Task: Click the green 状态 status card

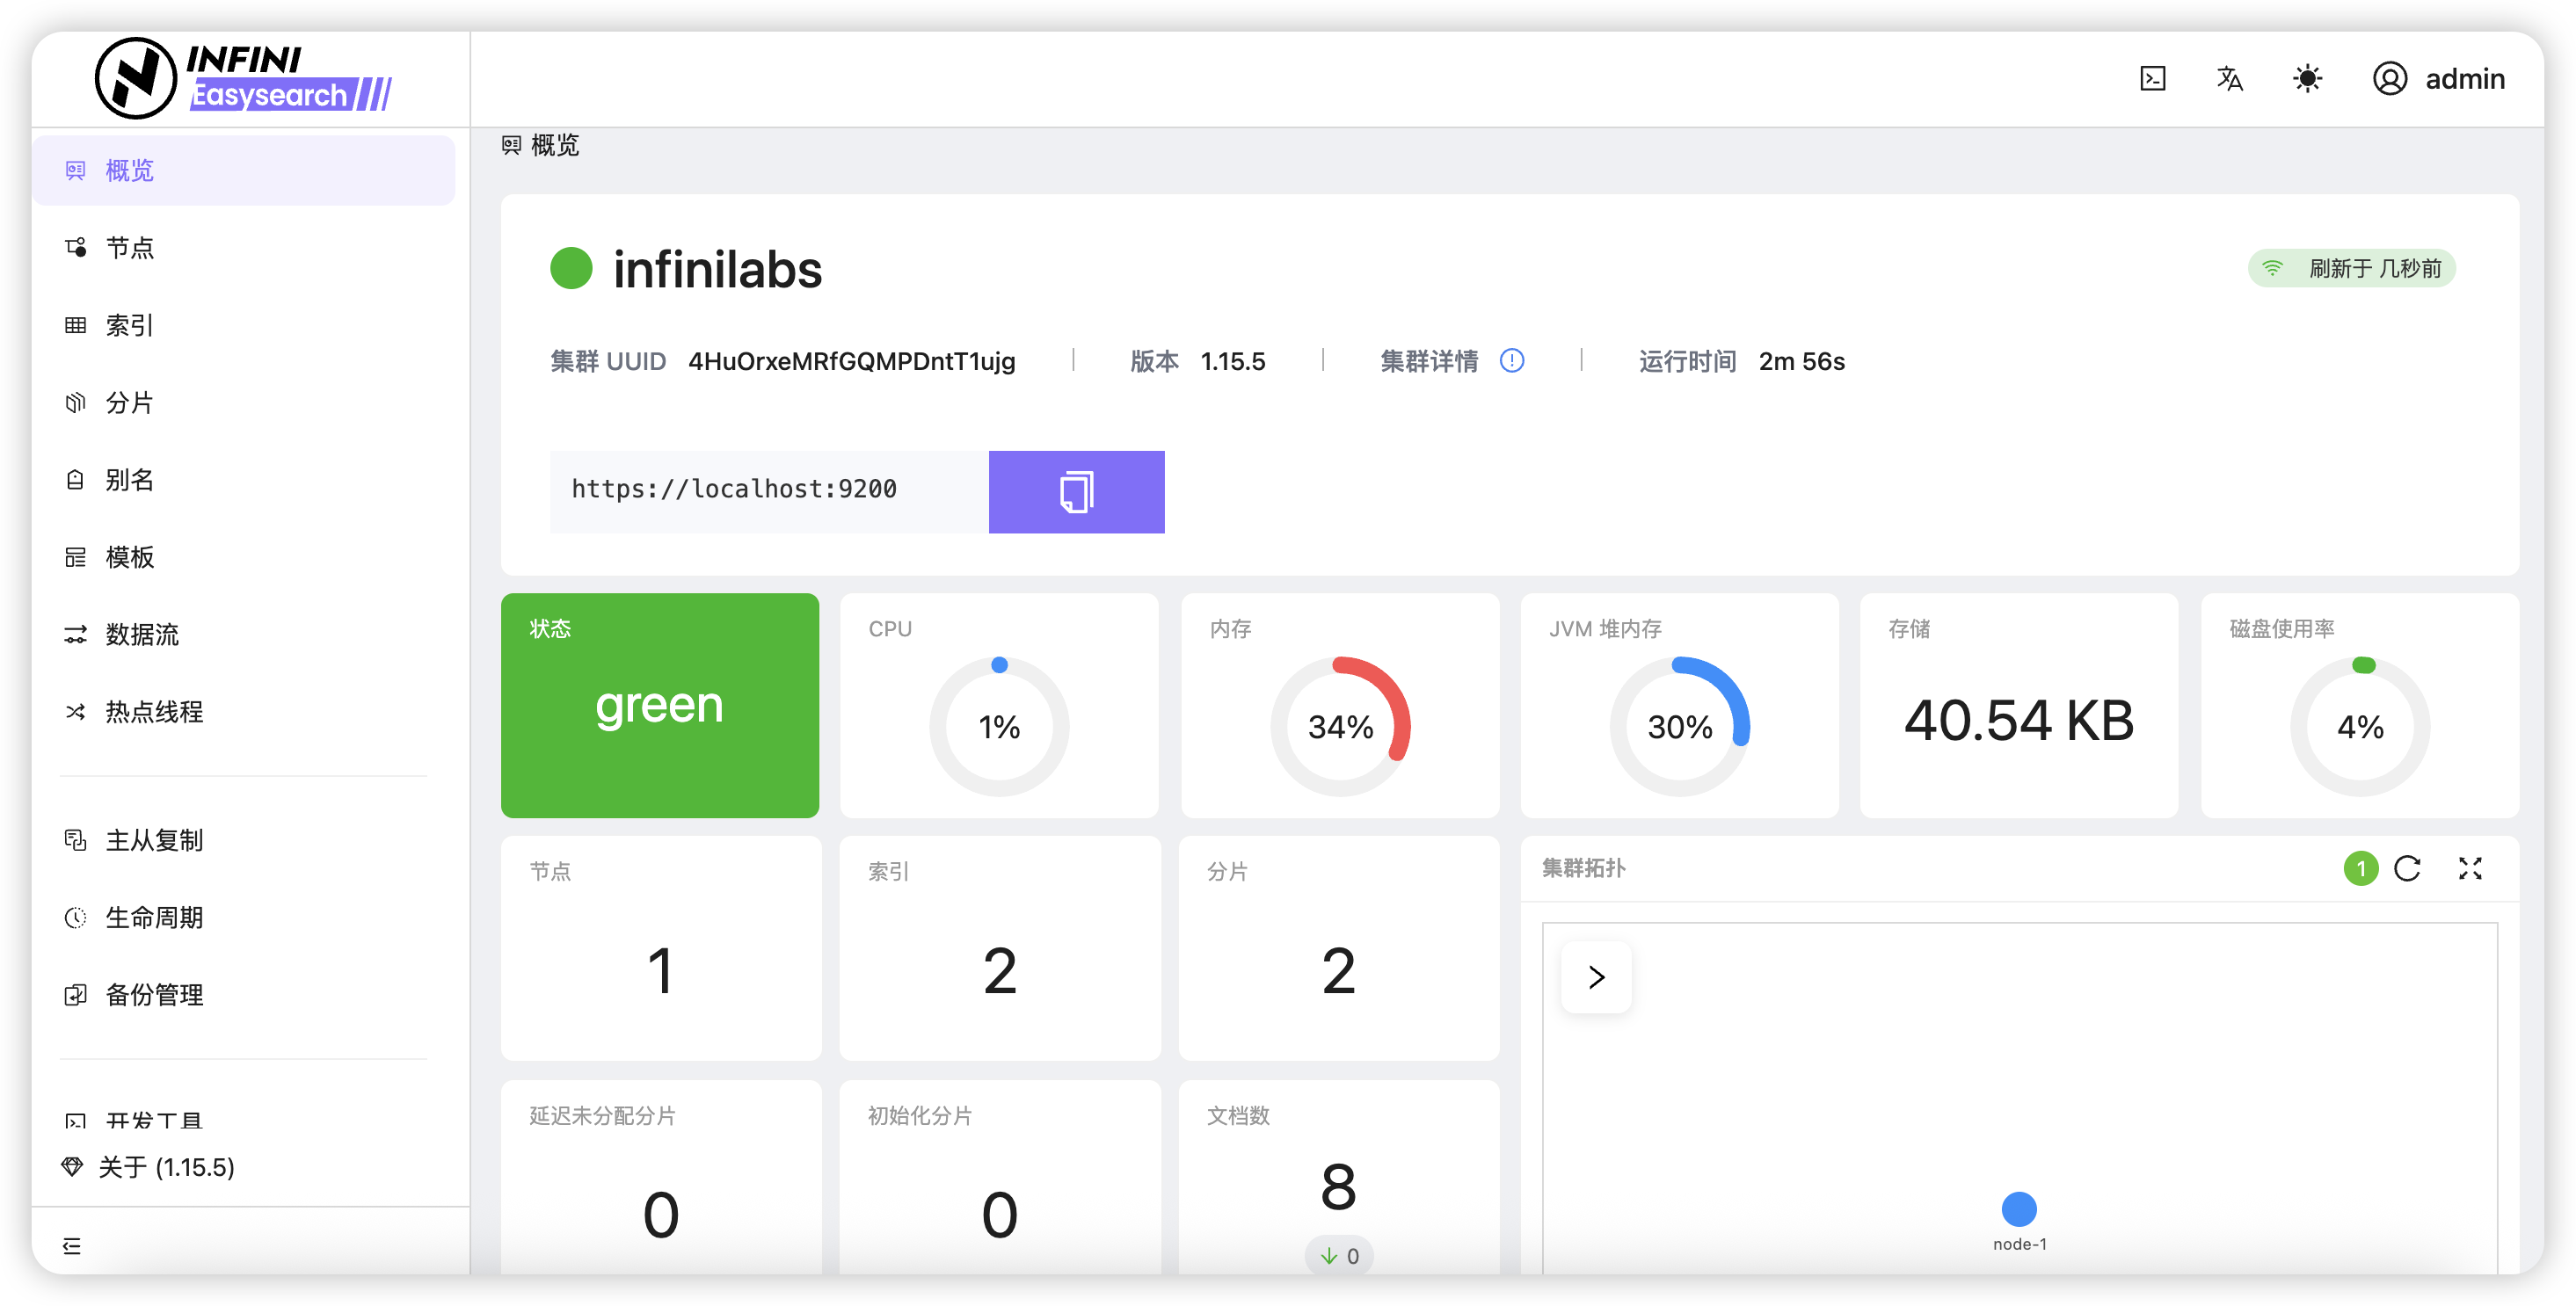Action: 659,705
